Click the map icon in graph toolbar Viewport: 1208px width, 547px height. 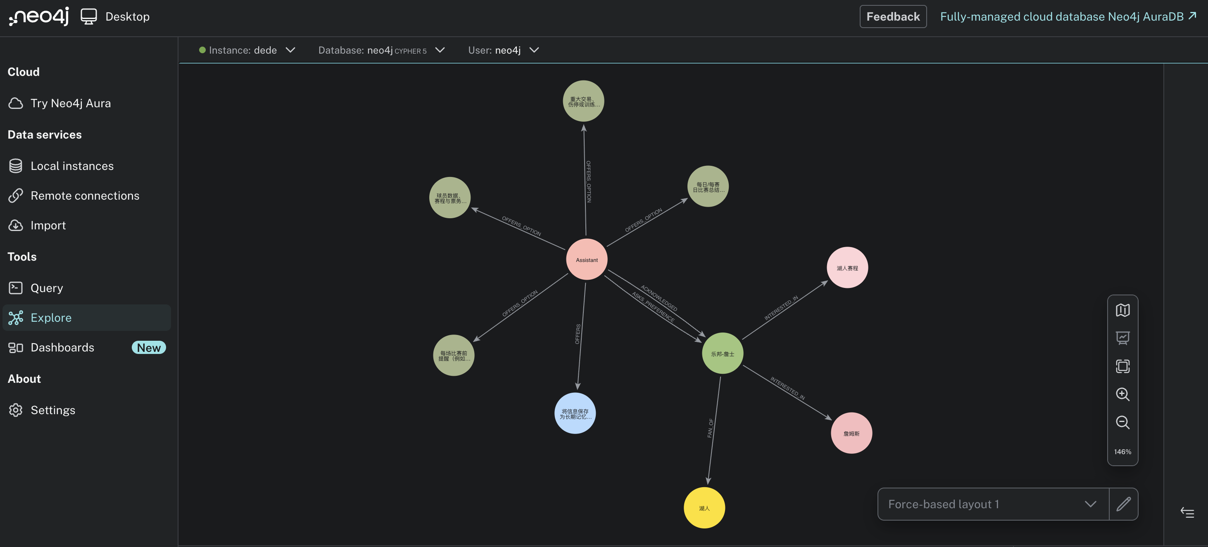[1122, 310]
